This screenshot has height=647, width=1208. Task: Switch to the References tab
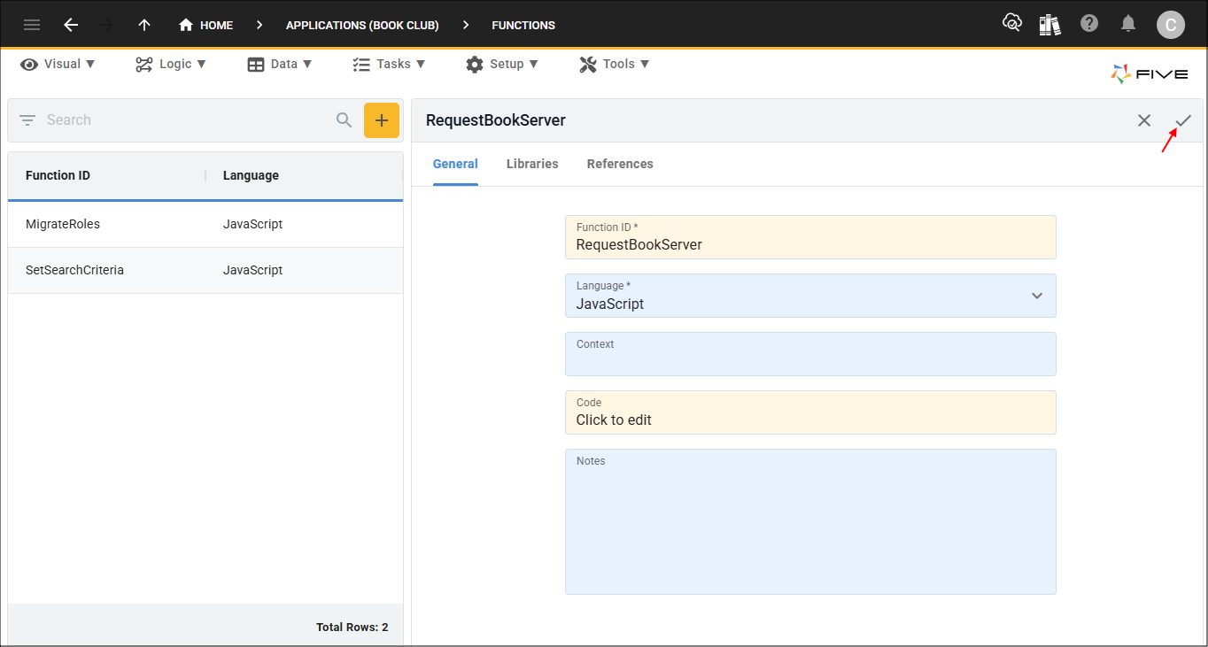[x=620, y=164]
